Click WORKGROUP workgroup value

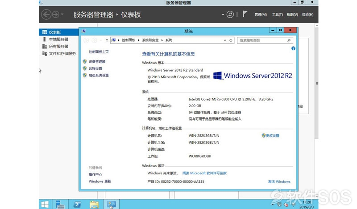(x=199, y=156)
